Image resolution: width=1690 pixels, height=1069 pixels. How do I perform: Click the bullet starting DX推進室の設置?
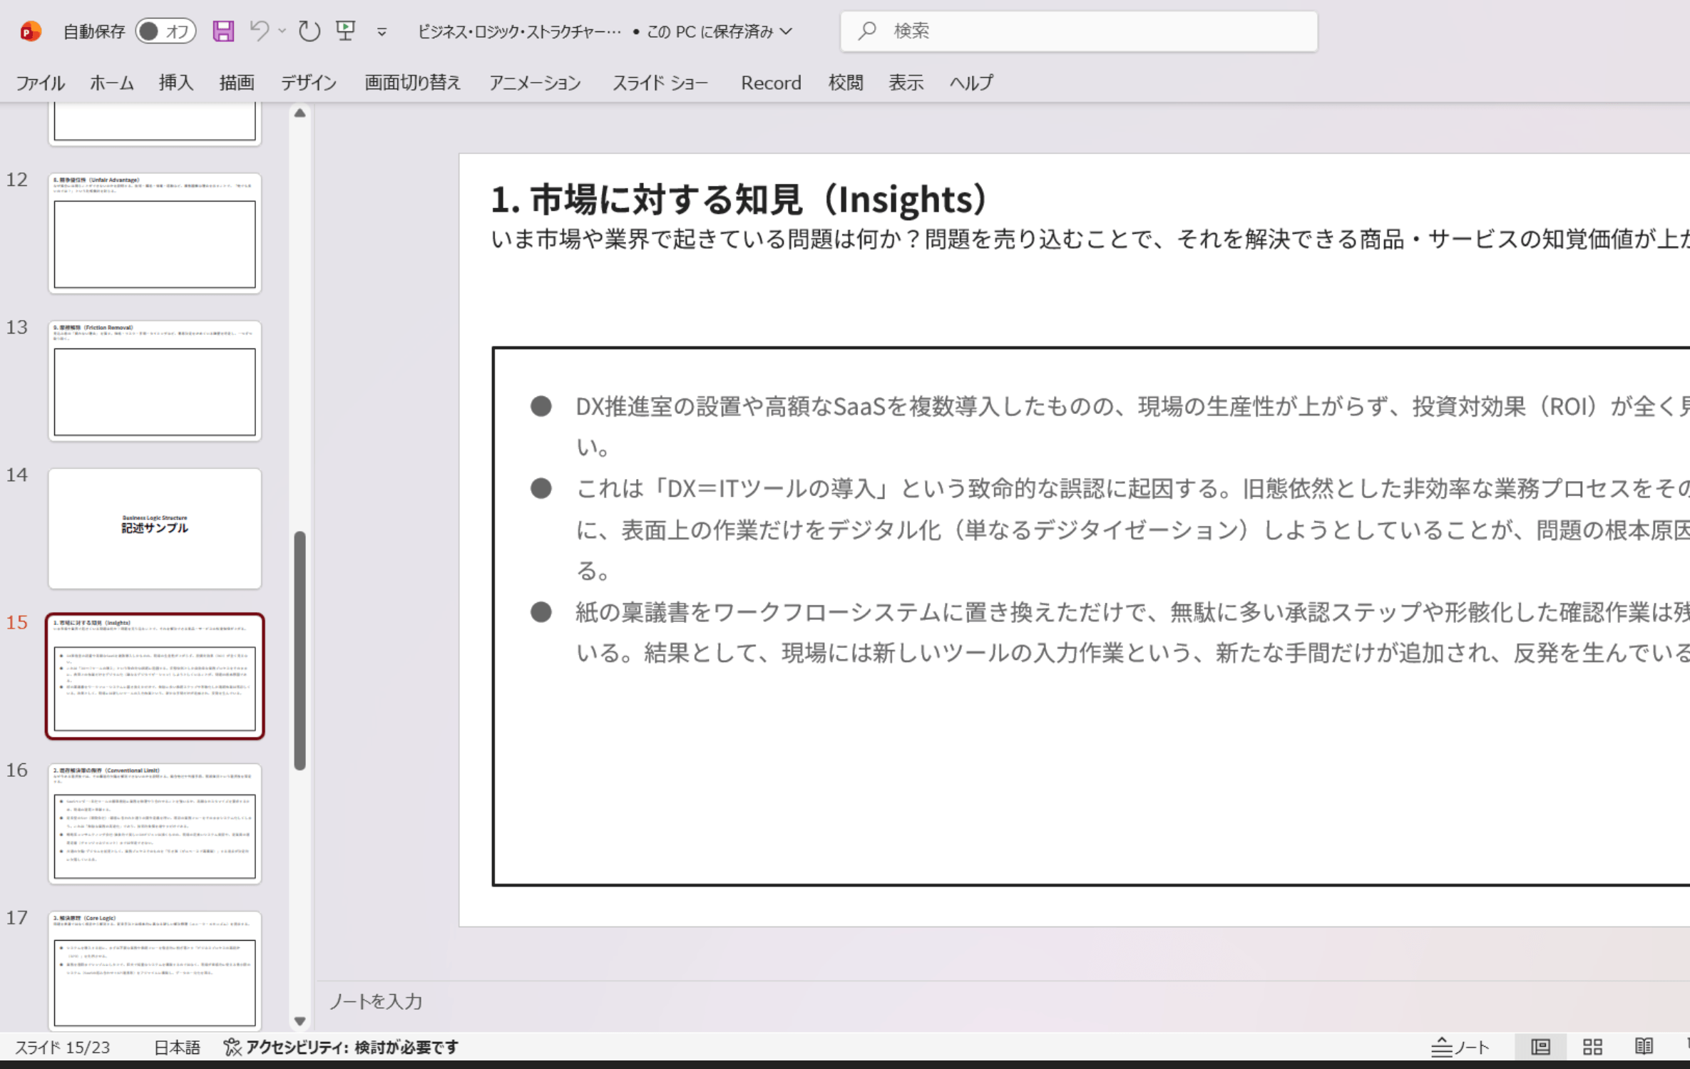pyautogui.click(x=1131, y=426)
